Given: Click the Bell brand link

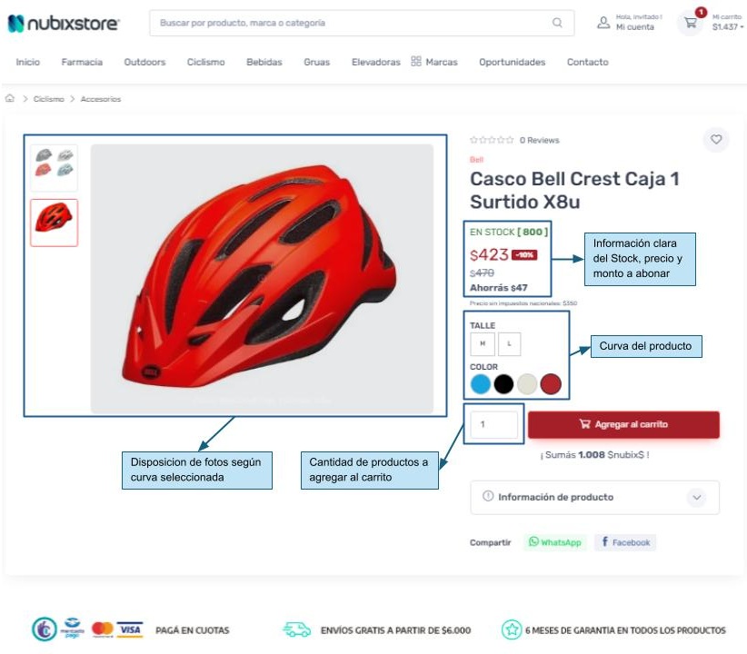Looking at the screenshot, I should click(x=476, y=160).
